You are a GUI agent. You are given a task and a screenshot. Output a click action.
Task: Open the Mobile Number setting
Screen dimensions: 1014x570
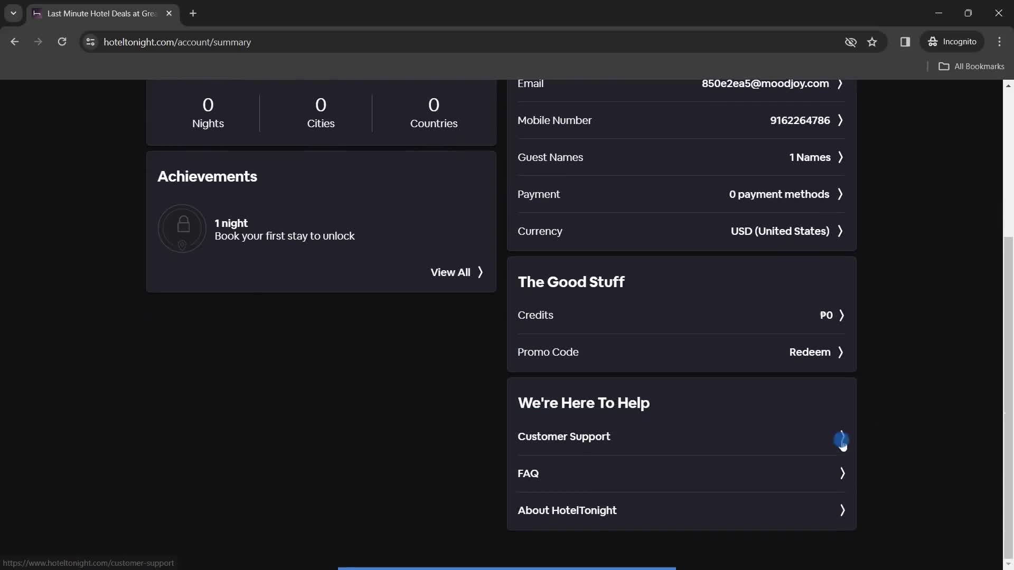681,120
